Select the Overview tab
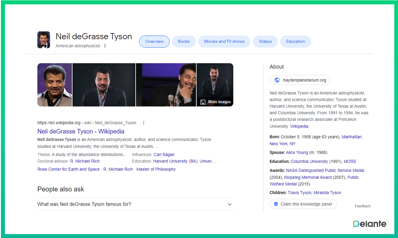The image size is (398, 238). tap(154, 41)
